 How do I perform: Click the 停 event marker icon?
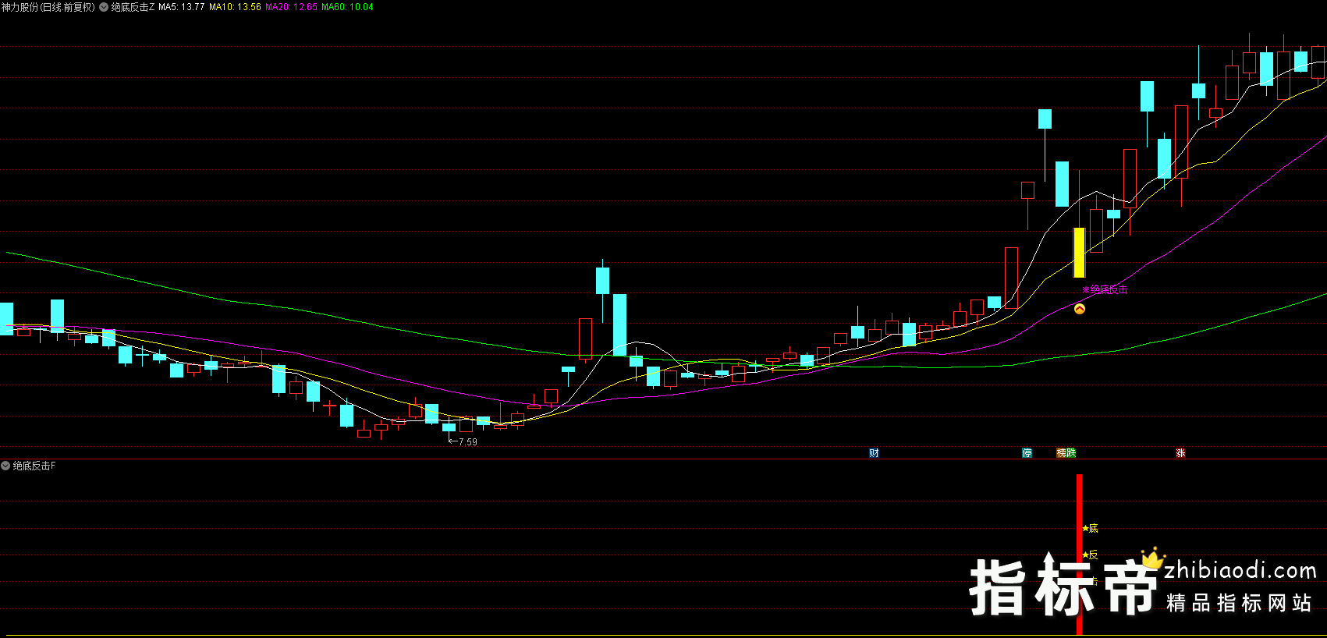click(1027, 452)
